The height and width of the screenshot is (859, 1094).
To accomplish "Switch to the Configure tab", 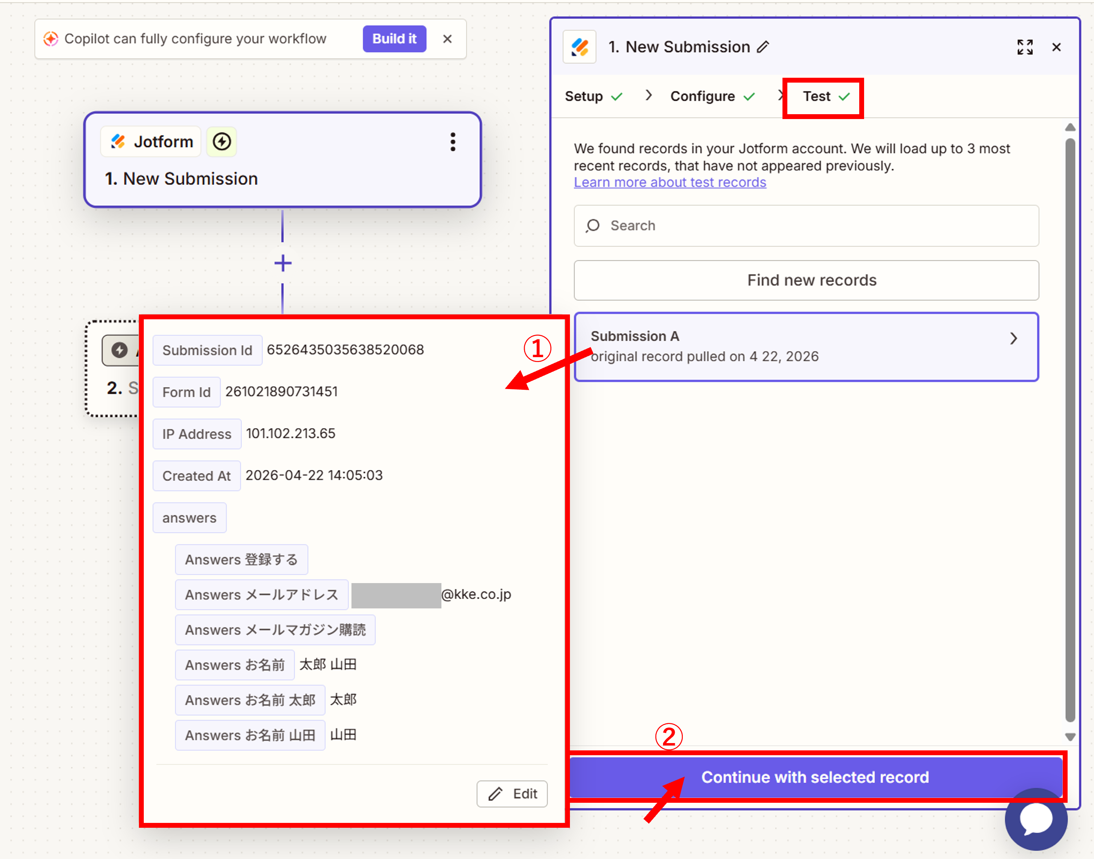I will coord(703,96).
